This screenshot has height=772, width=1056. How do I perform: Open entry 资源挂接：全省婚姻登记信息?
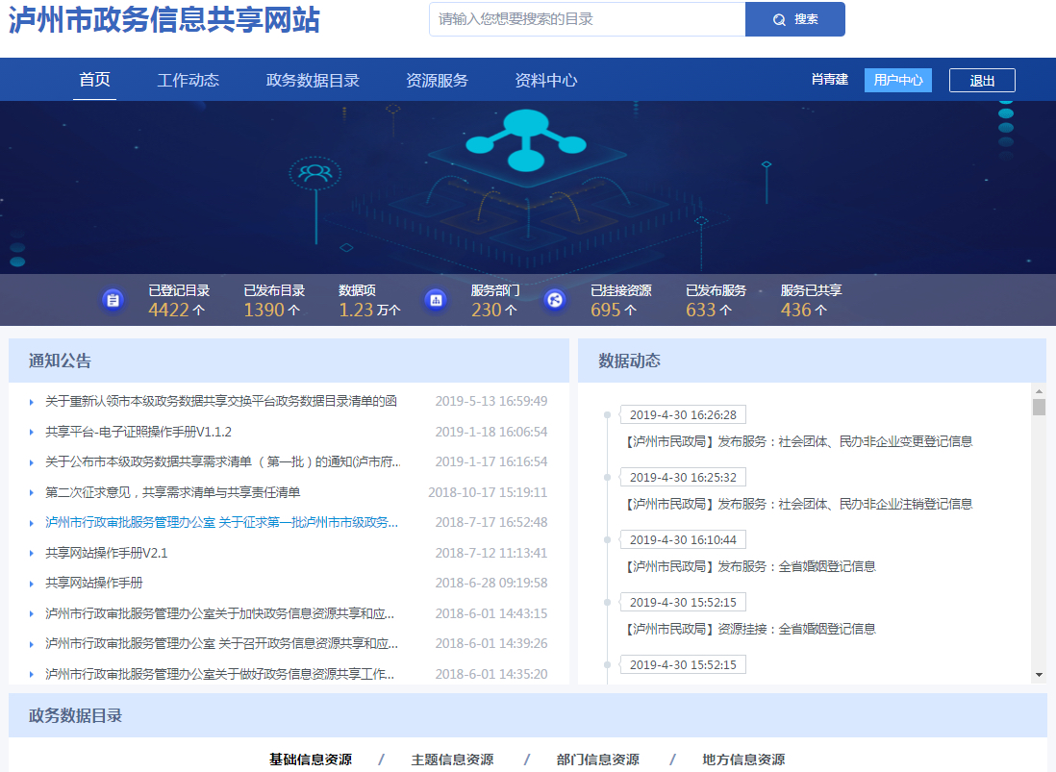751,630
